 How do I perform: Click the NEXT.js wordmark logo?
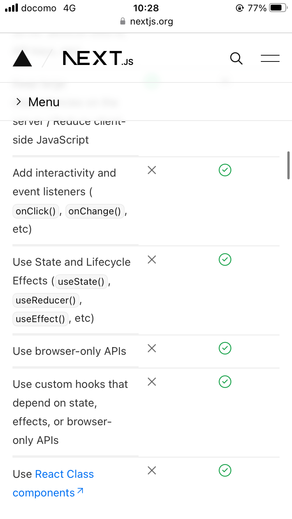[98, 58]
